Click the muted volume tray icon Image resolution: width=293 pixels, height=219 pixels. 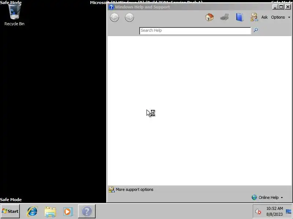pos(258,211)
